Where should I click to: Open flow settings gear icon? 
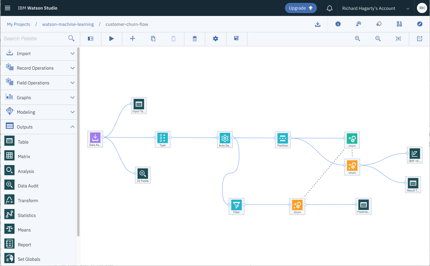pos(216,39)
